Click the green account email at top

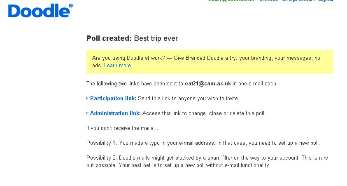(231, 1)
